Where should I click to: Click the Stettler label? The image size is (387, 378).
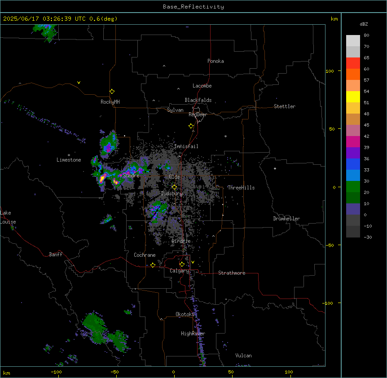point(285,106)
